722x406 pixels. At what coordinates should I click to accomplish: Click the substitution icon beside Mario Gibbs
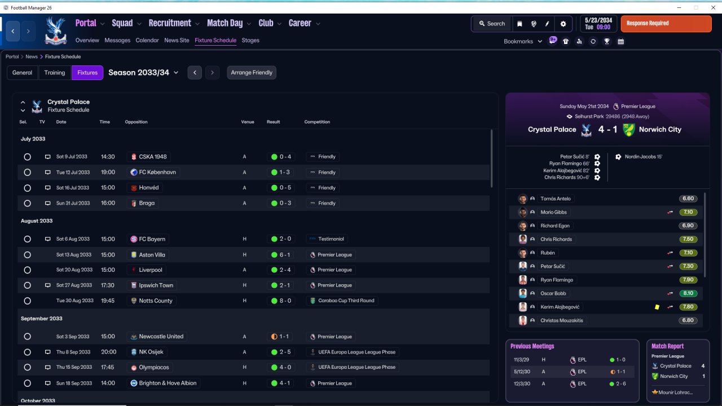point(670,212)
